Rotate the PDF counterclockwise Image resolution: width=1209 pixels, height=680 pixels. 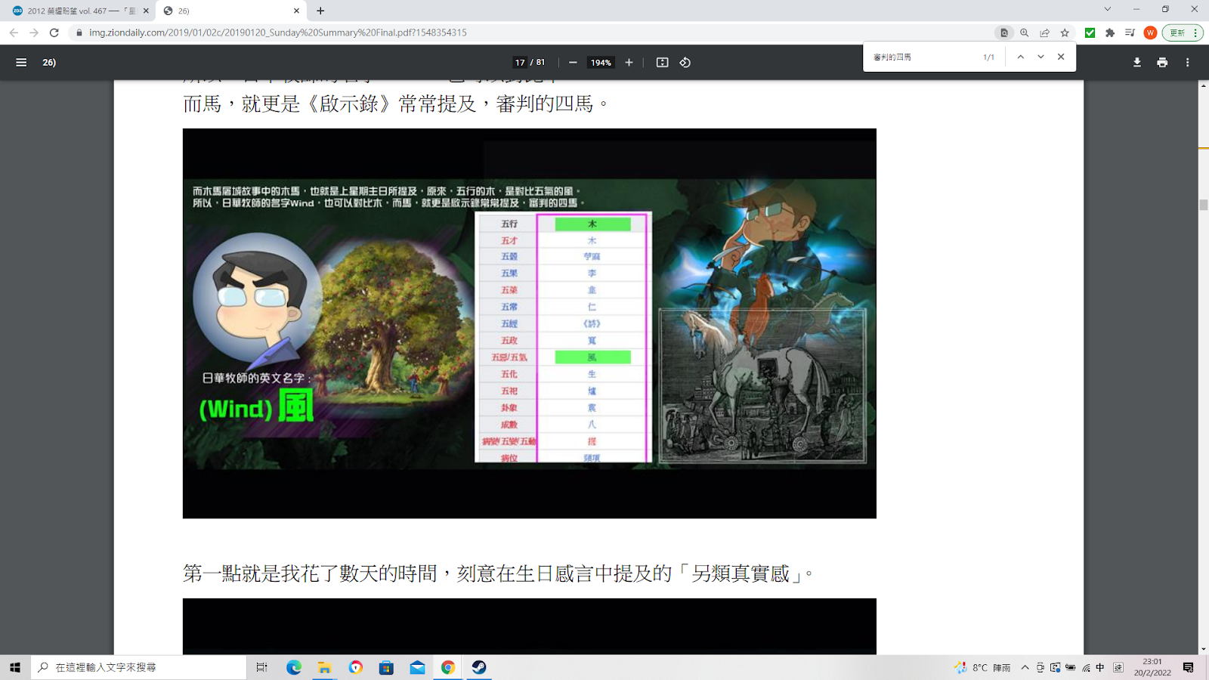coord(685,63)
